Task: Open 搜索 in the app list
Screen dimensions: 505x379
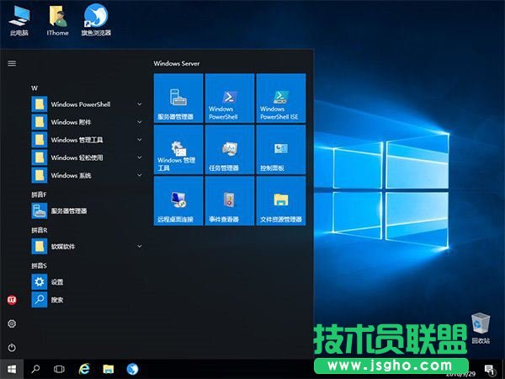Action: [x=88, y=300]
